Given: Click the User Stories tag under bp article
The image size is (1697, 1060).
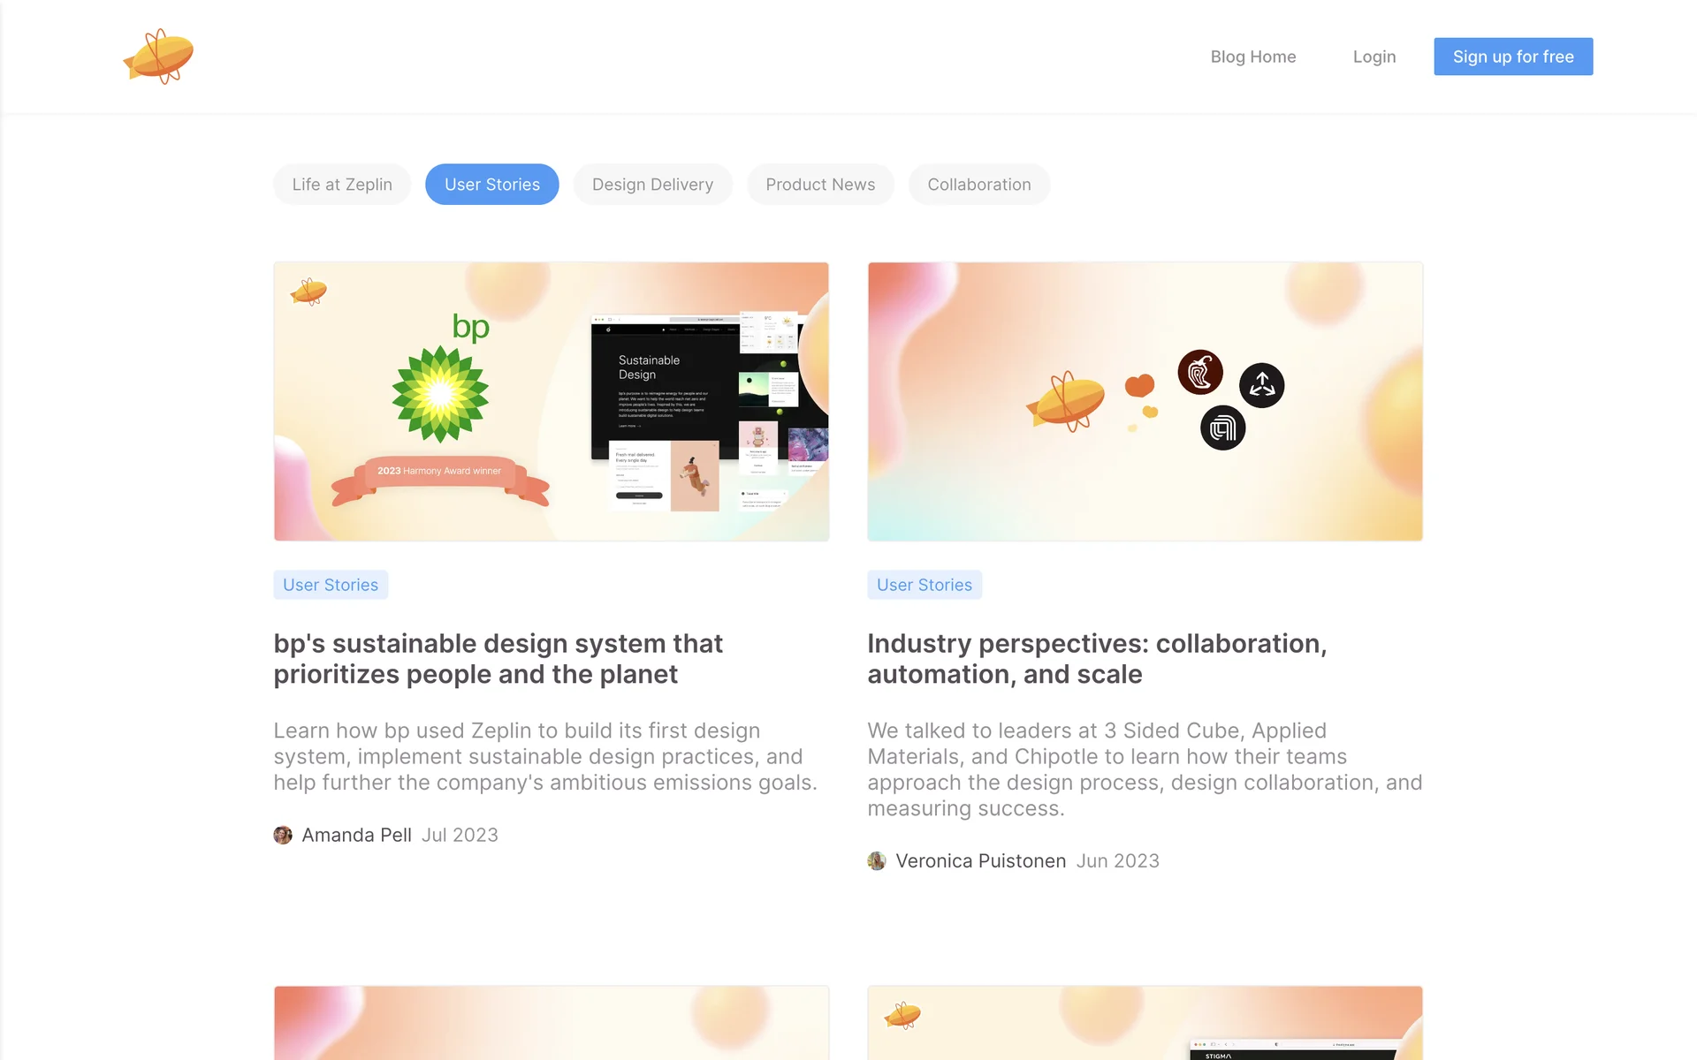Looking at the screenshot, I should tap(331, 585).
